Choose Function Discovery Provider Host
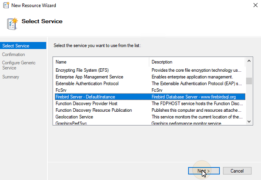This screenshot has width=261, height=180. point(86,103)
